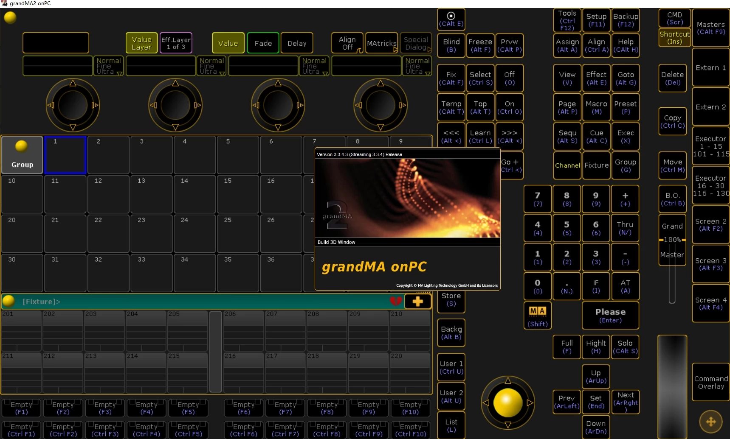Click the <<< (Alt <) key
The image size is (730, 439).
[x=451, y=137]
